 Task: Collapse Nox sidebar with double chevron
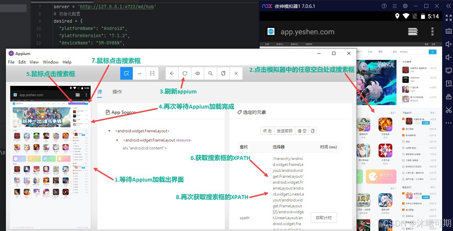pos(448,6)
